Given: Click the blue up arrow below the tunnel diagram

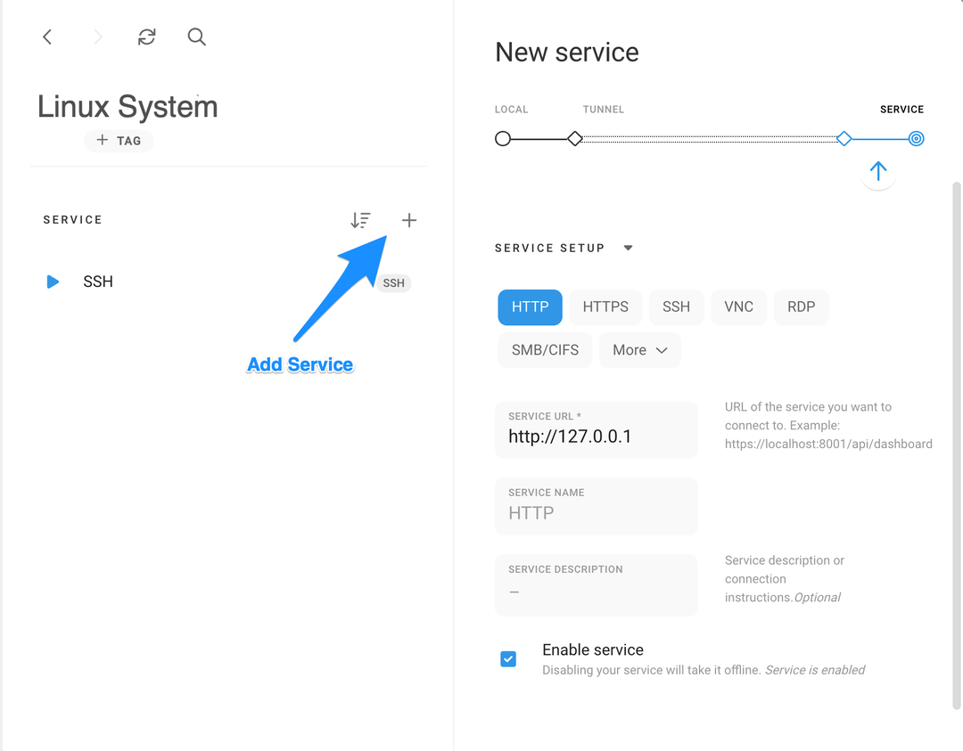Looking at the screenshot, I should pyautogui.click(x=877, y=172).
